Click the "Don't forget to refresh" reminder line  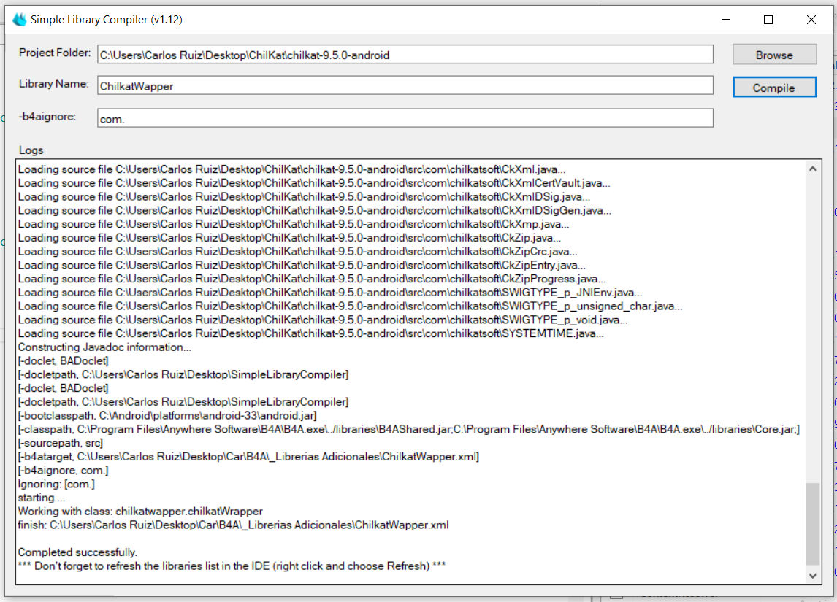[232, 566]
